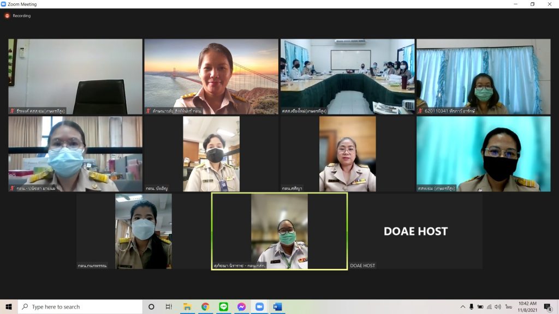Screen dimensions: 559x314
Task: Open Zoom from the taskbar
Action: coord(259,307)
